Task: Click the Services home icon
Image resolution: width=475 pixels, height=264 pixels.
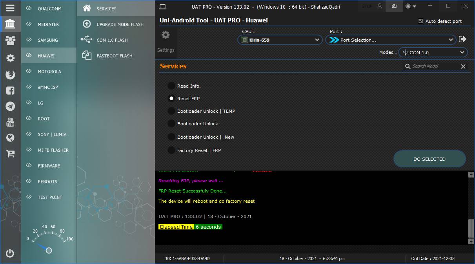Action: tap(87, 8)
